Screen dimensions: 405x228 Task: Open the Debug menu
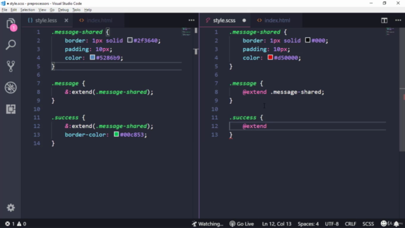[x=63, y=10]
